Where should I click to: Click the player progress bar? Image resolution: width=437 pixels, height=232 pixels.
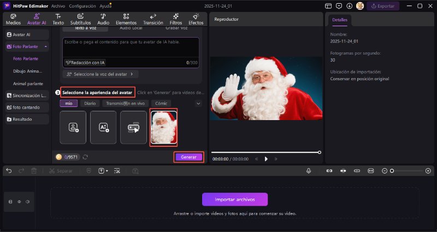[x=265, y=152]
